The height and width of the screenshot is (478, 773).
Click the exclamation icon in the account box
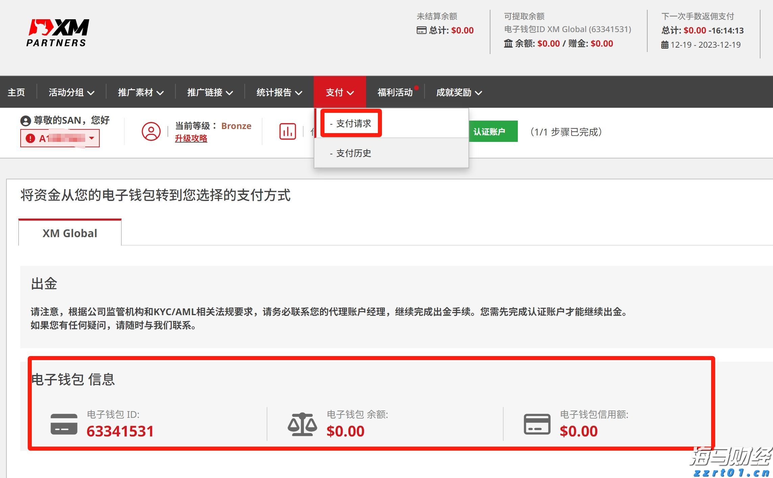pos(30,138)
